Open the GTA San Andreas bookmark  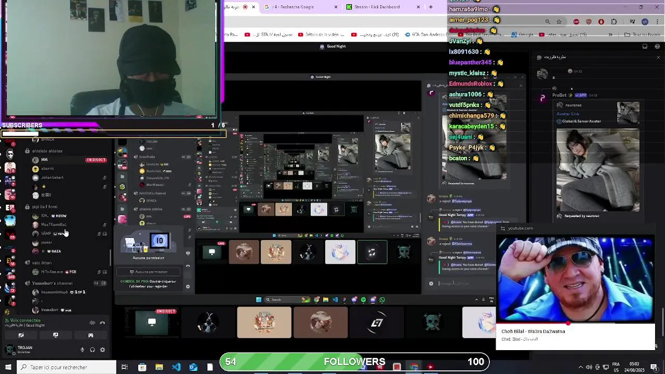pos(424,35)
